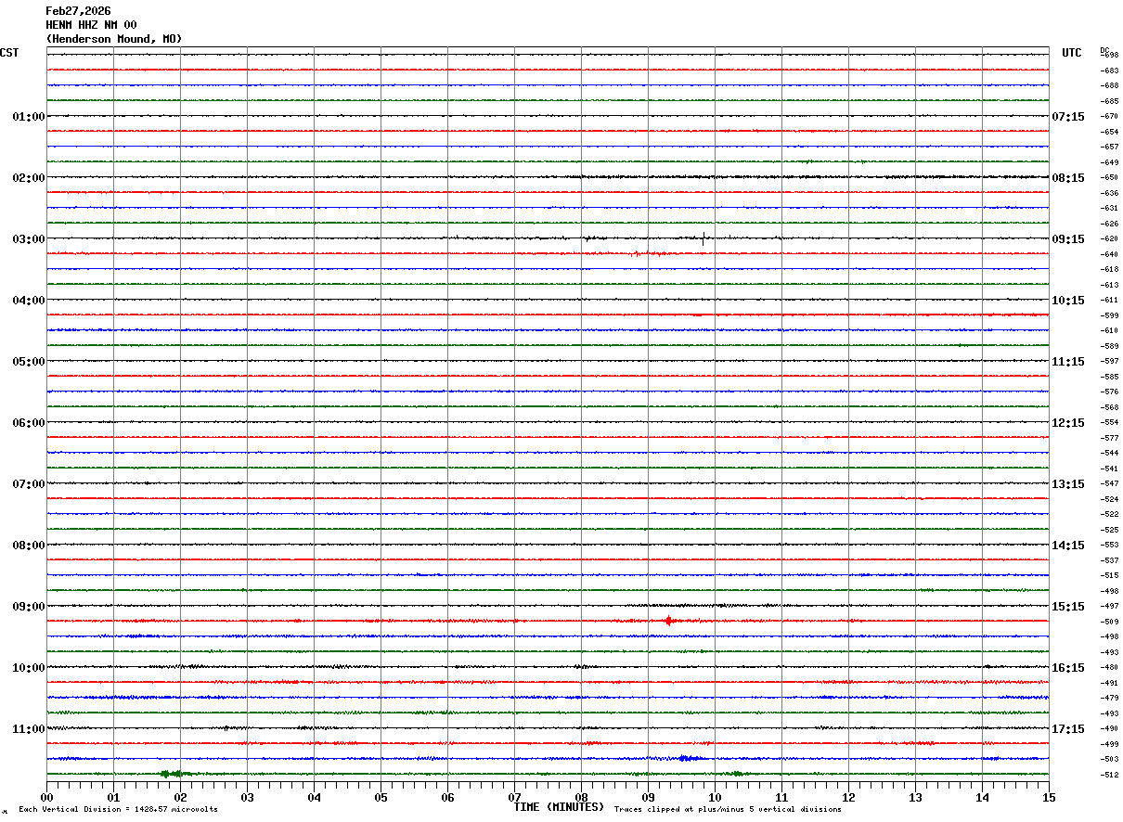Select minute 07 on the time axis
This screenshot has width=1123, height=822.
(514, 797)
